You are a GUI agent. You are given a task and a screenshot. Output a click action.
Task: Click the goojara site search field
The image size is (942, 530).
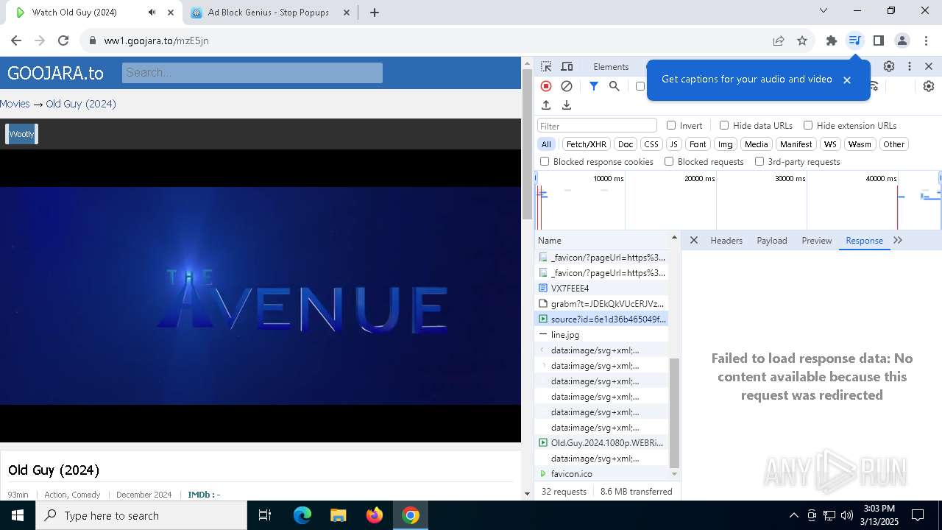click(x=252, y=72)
